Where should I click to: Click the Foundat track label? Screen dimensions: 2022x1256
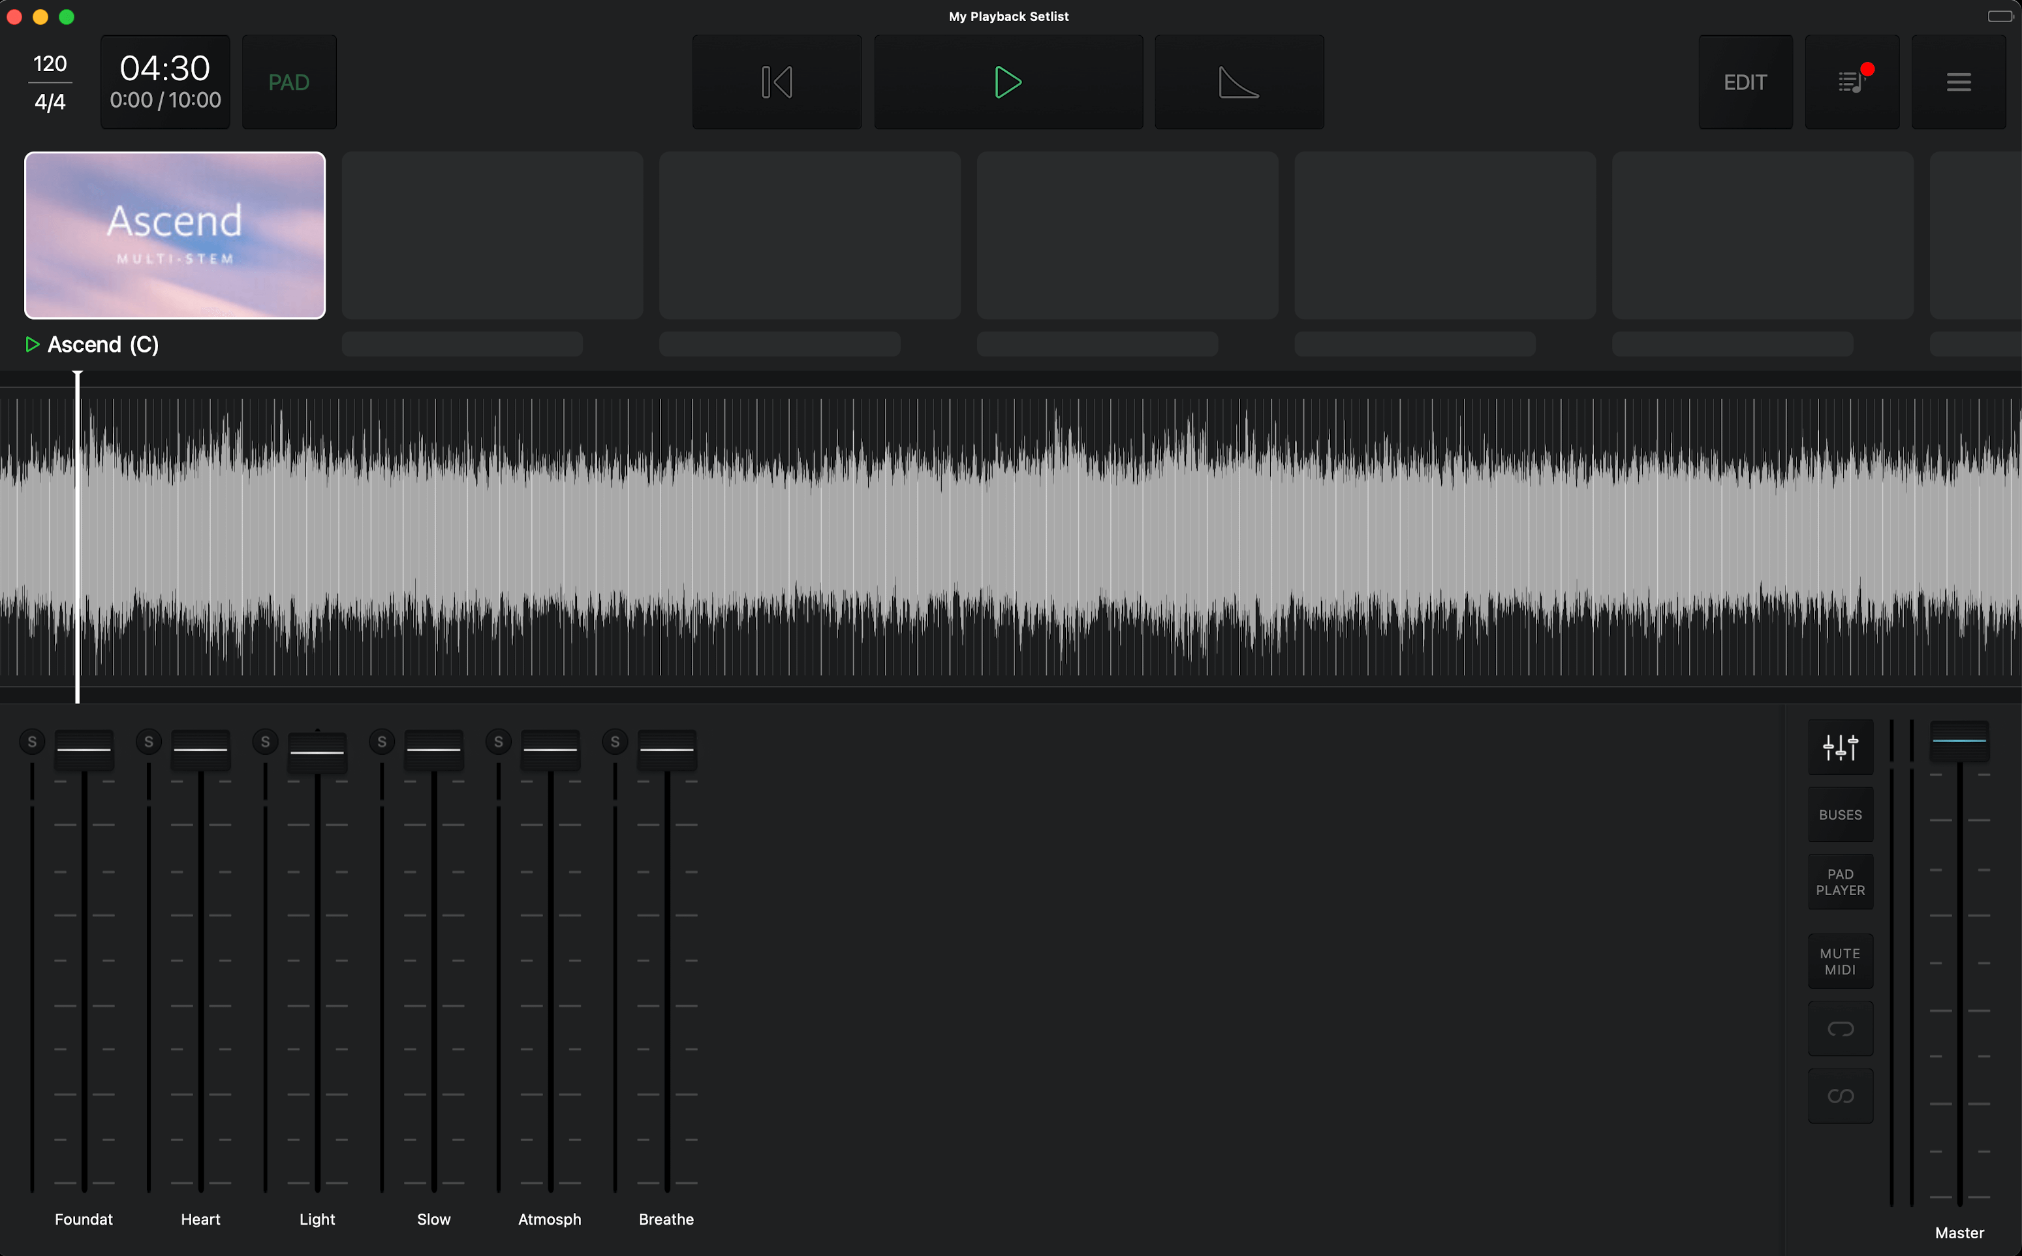coord(84,1219)
